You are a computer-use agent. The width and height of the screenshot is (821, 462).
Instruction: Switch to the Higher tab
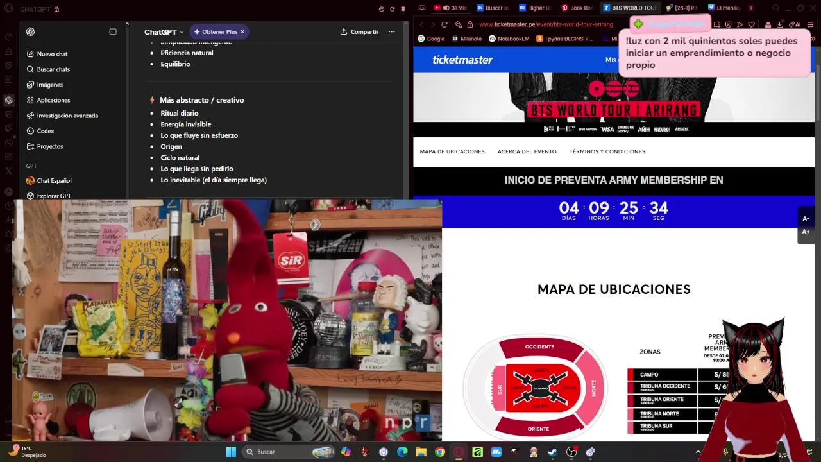pyautogui.click(x=536, y=8)
